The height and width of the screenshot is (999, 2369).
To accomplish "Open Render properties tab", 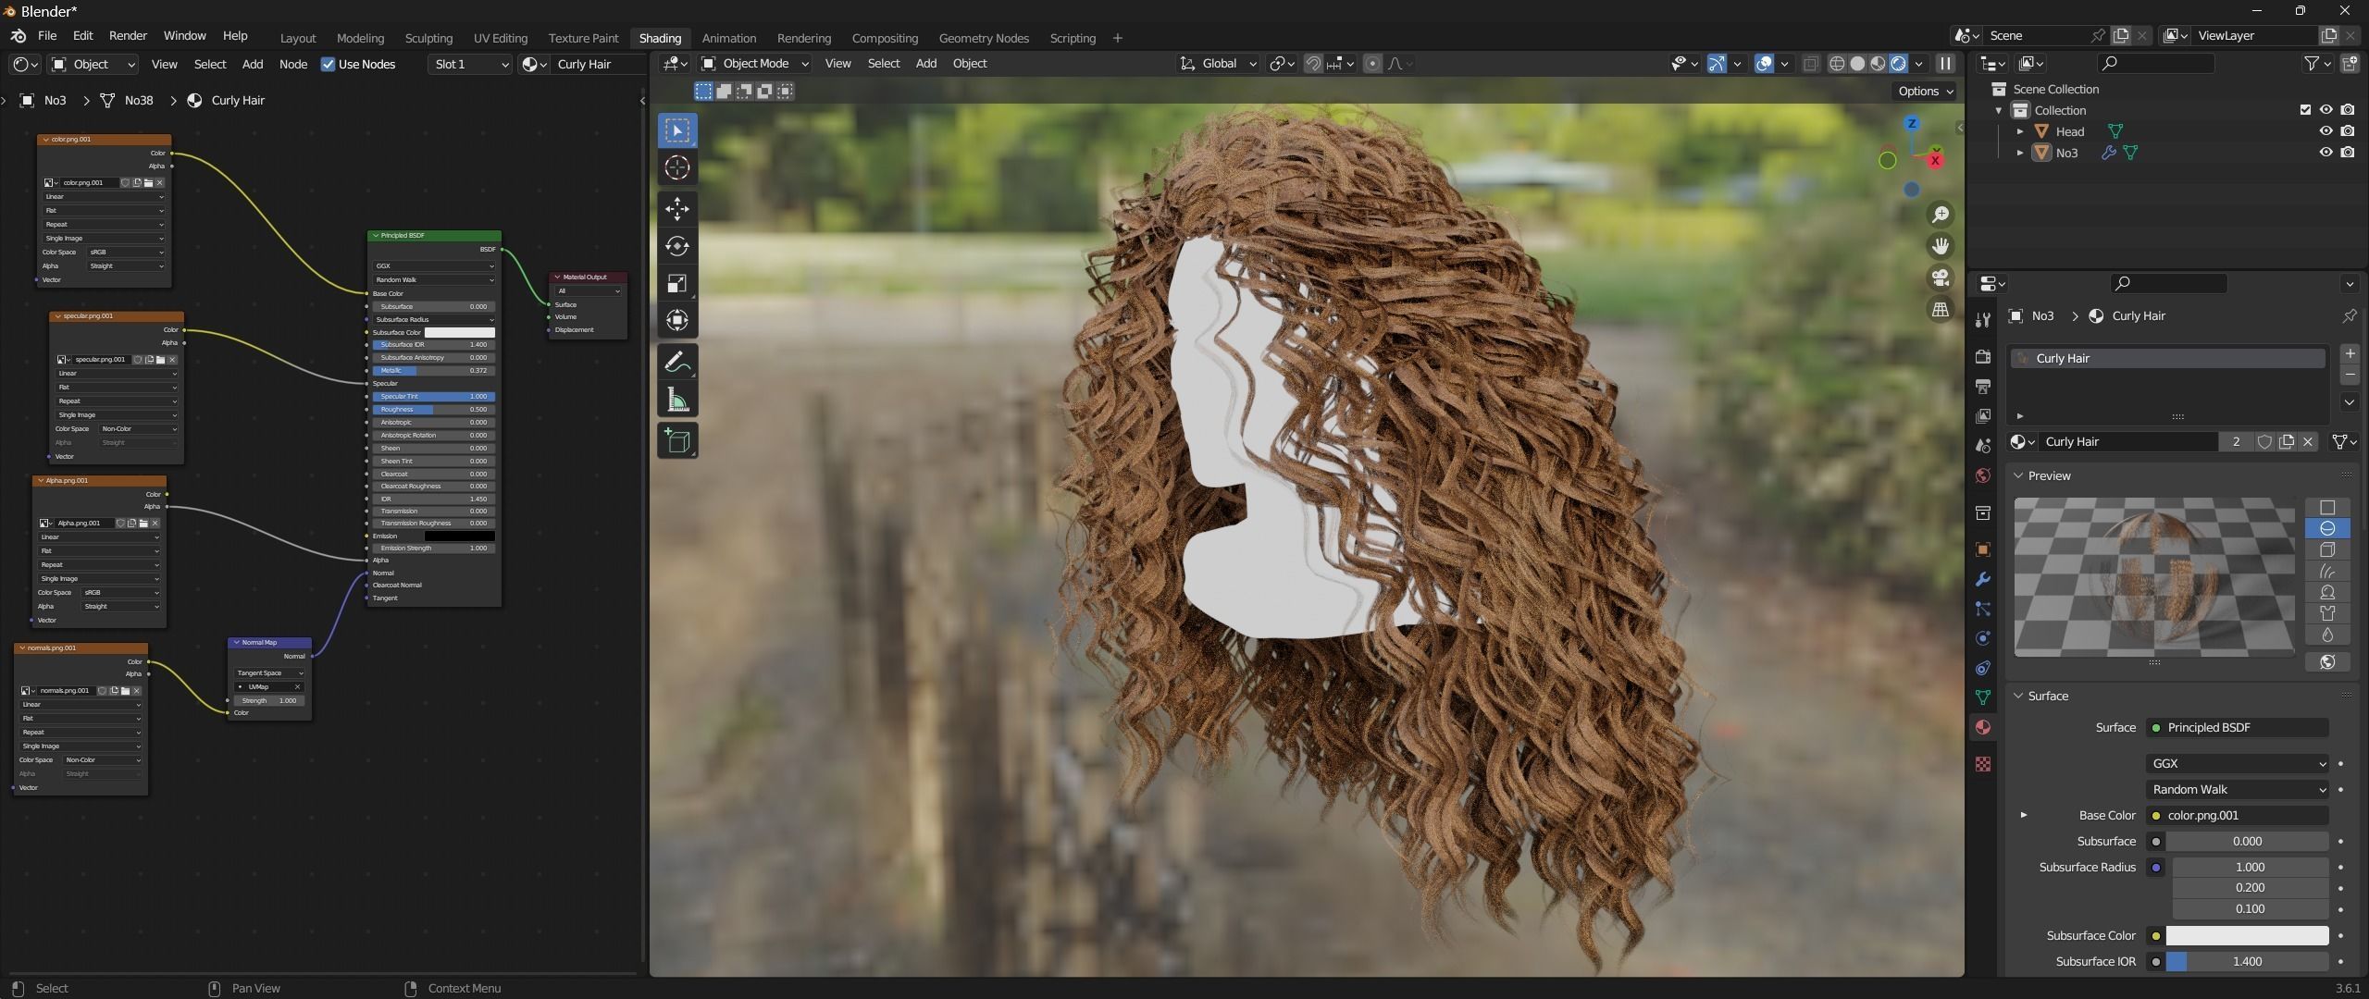I will (x=1983, y=356).
